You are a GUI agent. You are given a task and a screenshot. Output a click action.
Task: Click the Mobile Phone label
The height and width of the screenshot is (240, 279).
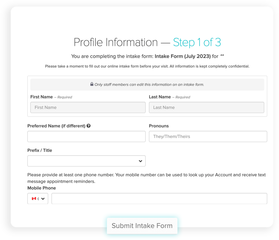(41, 188)
